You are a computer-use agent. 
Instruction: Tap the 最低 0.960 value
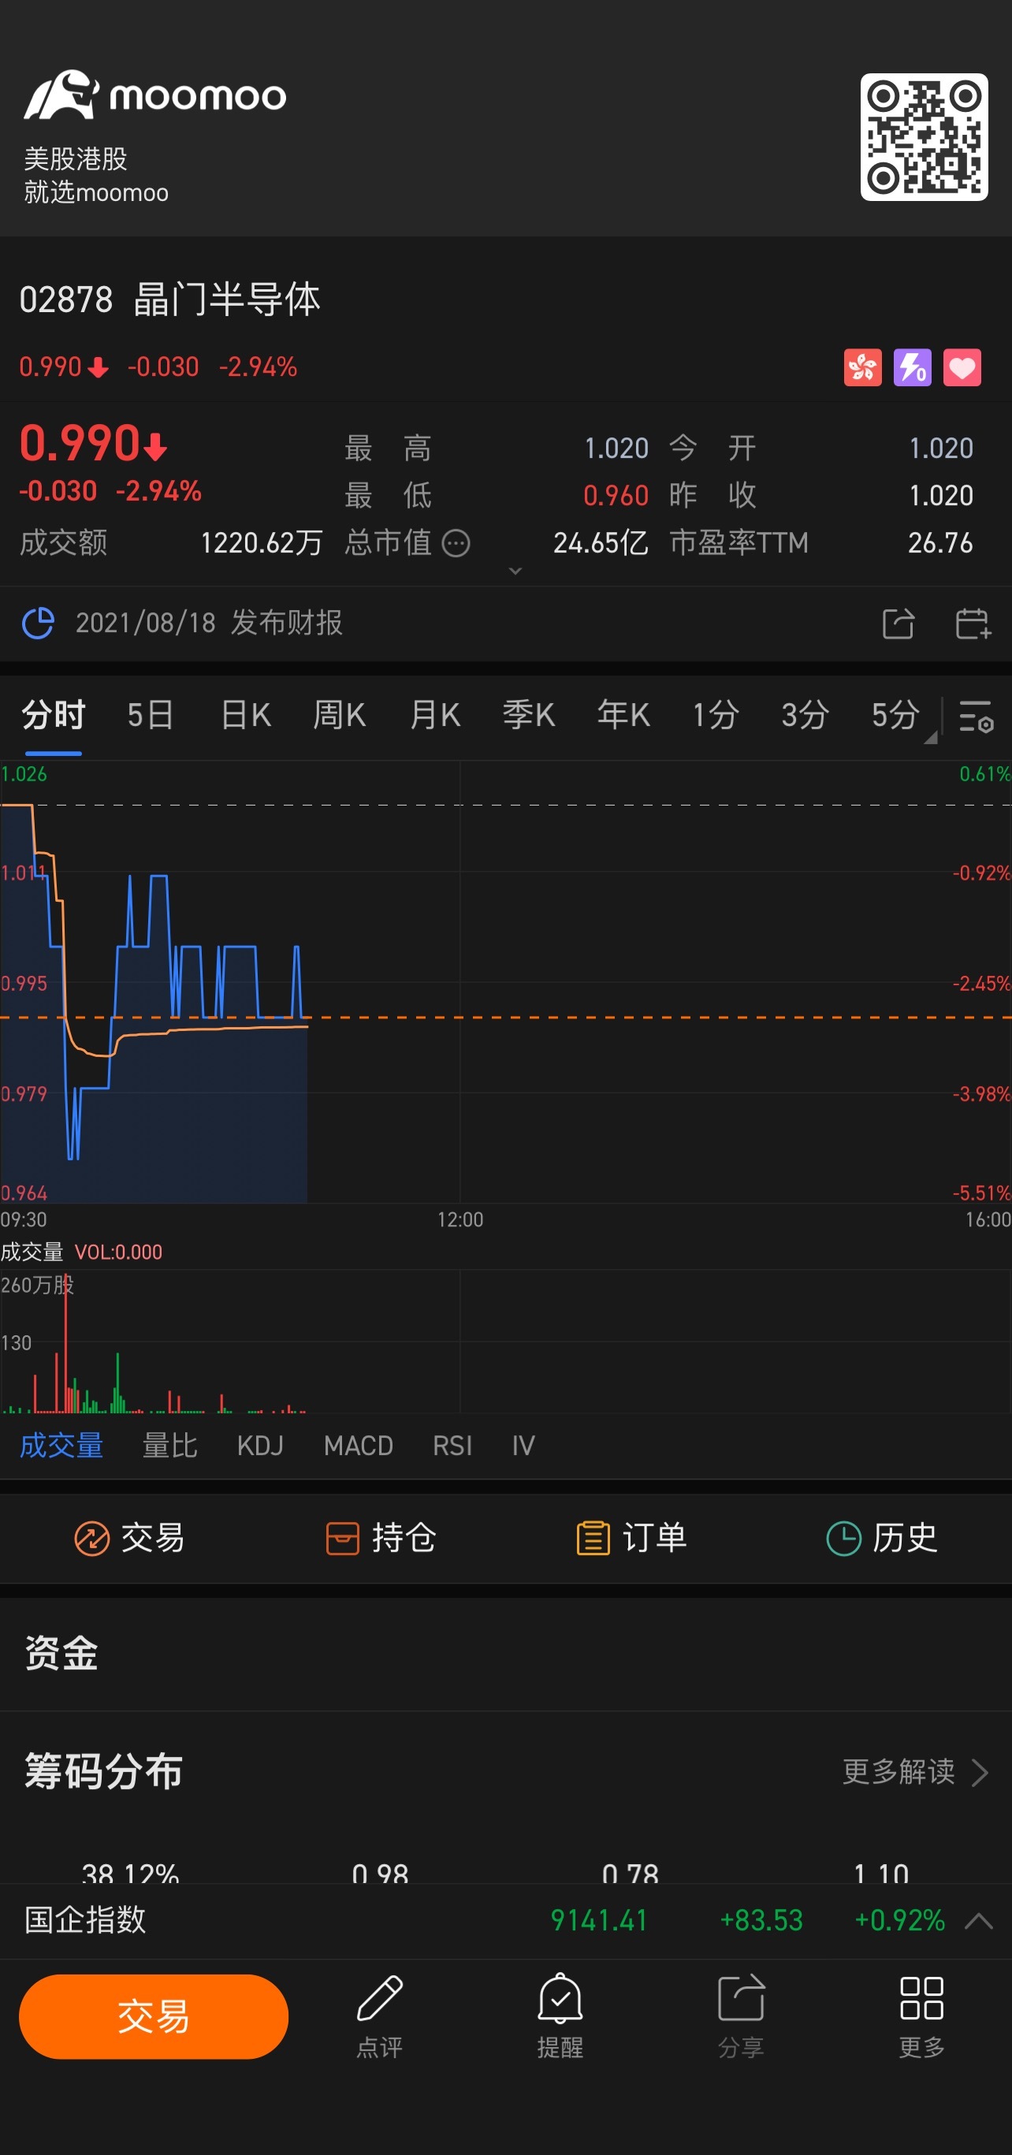point(616,495)
